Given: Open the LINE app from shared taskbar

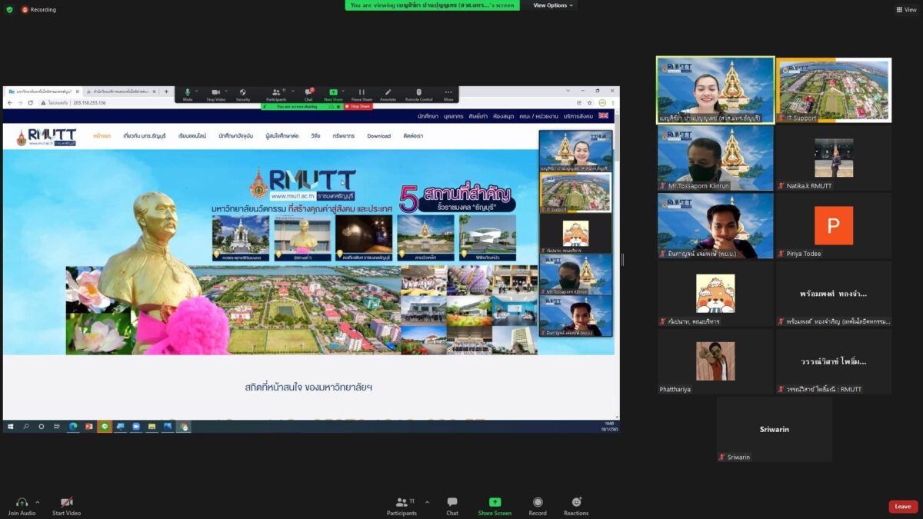Looking at the screenshot, I should [x=105, y=426].
